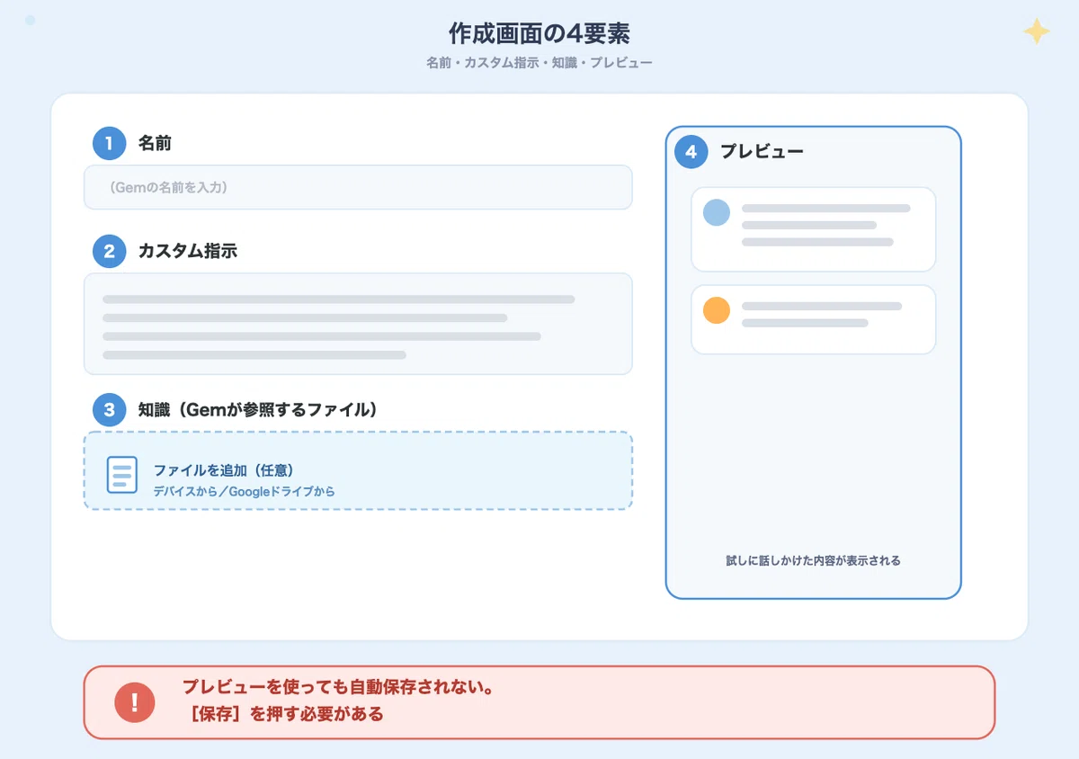The height and width of the screenshot is (759, 1079).
Task: Click 'カスタム指示' section heading
Action: click(x=187, y=252)
